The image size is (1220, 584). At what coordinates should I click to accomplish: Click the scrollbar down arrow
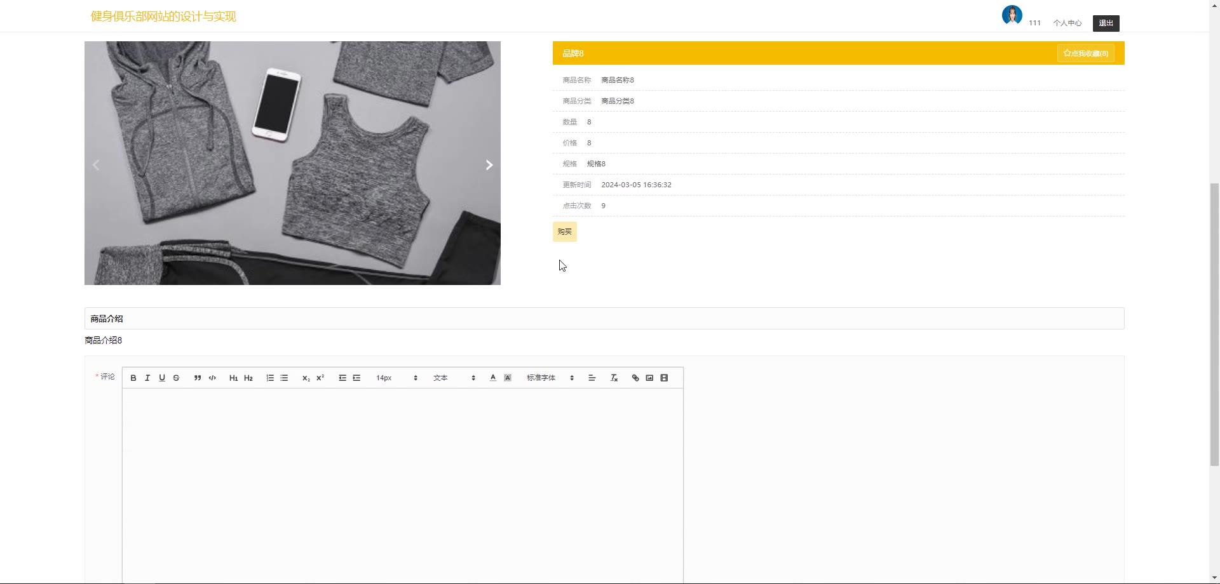1214,578
